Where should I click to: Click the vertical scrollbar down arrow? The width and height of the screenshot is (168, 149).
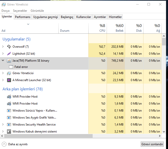point(164,132)
